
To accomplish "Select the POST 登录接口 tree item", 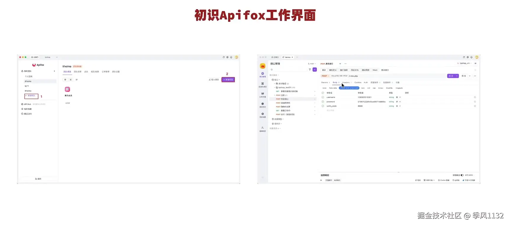I will point(293,99).
